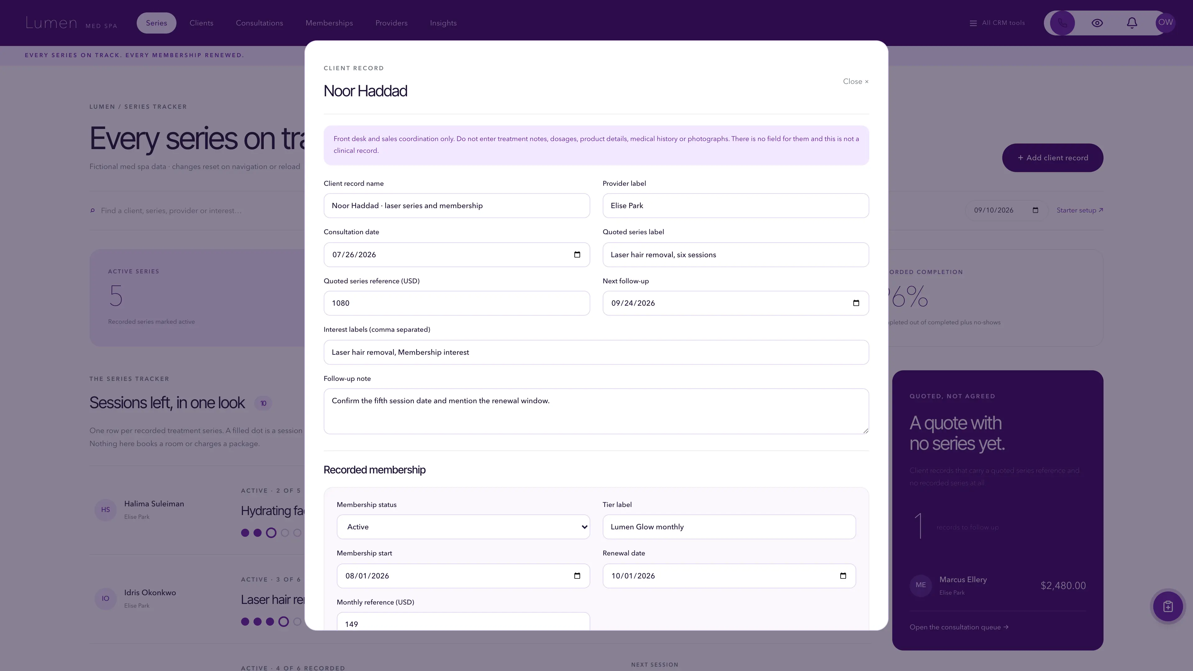Focus the Find a client search box

pos(199,211)
